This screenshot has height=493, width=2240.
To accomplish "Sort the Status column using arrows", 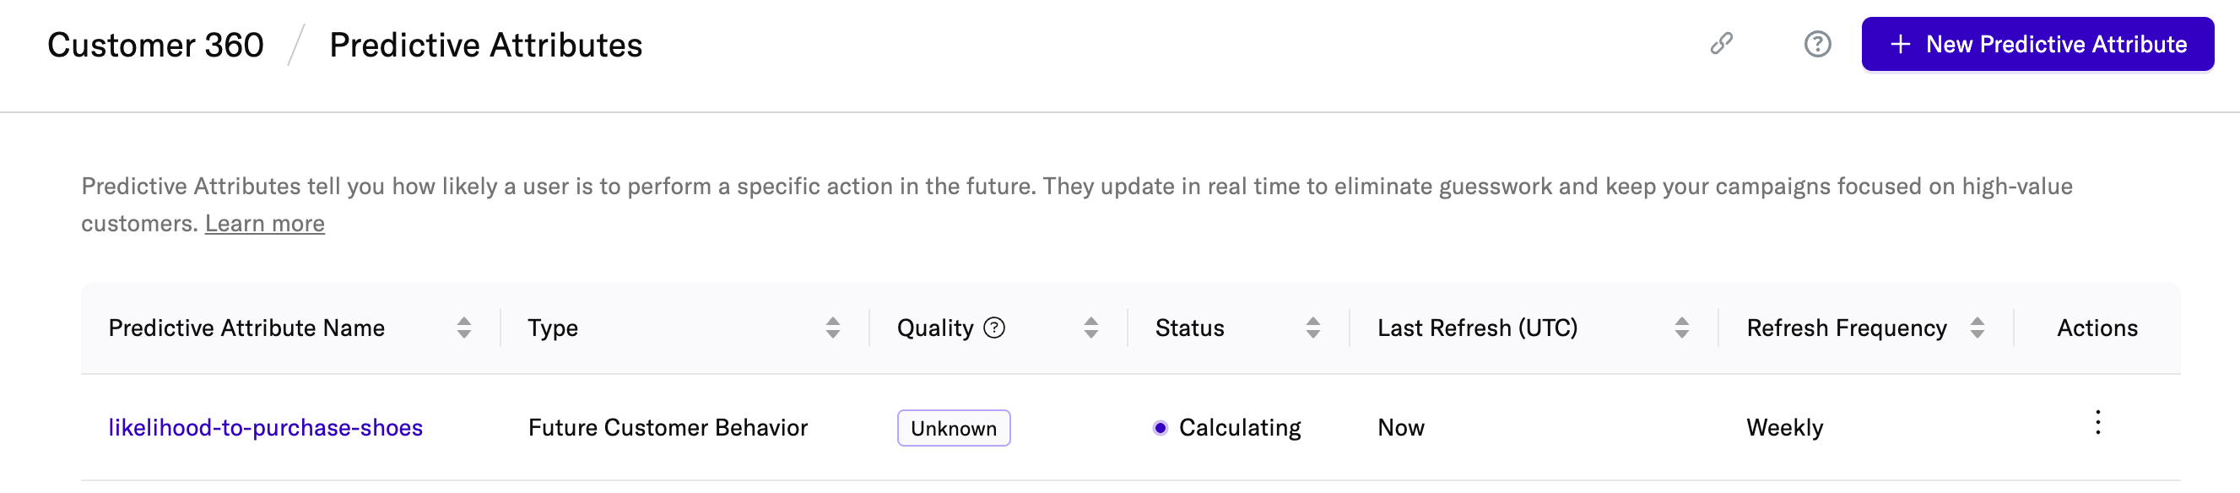I will click(x=1312, y=328).
